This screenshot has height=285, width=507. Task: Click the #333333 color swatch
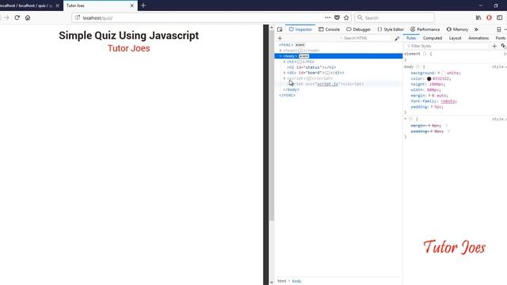click(429, 79)
